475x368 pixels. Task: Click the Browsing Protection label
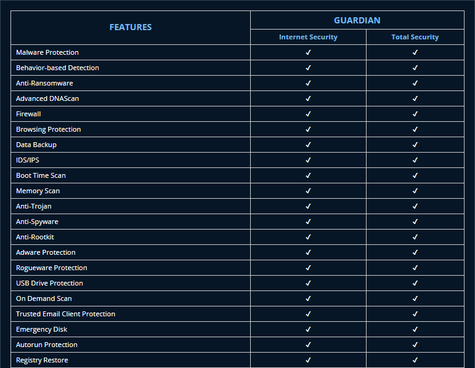(49, 129)
